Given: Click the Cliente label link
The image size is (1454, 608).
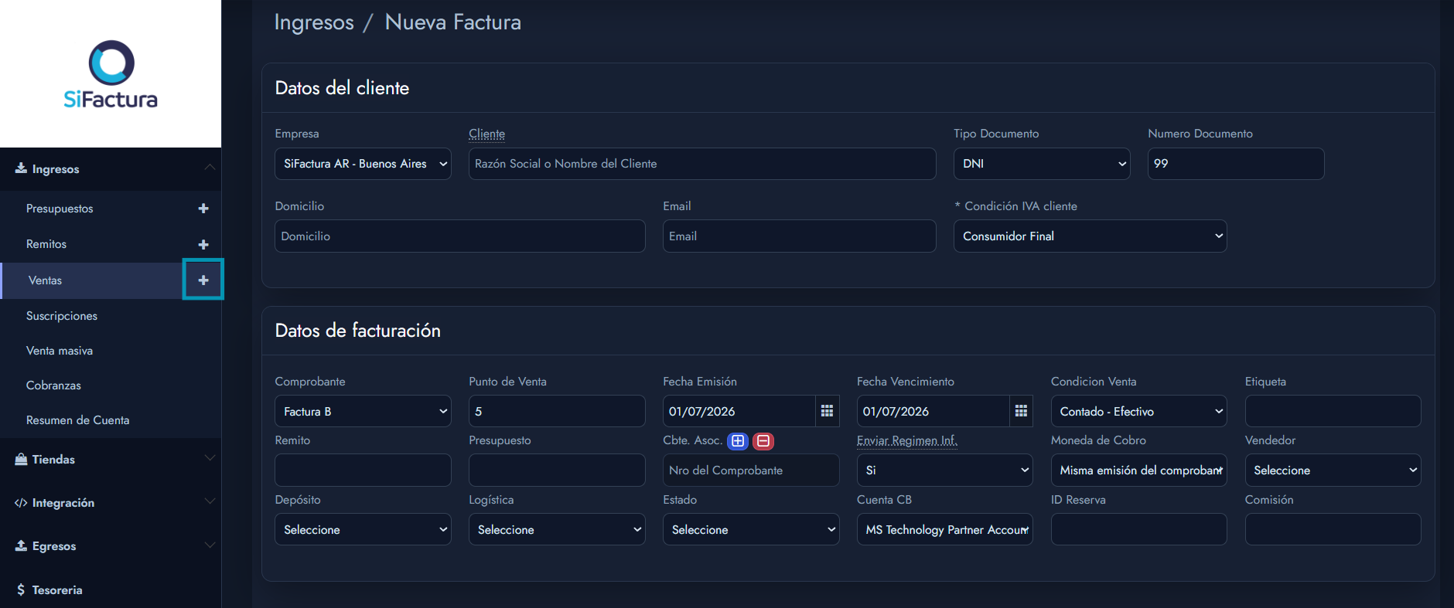Looking at the screenshot, I should point(486,134).
